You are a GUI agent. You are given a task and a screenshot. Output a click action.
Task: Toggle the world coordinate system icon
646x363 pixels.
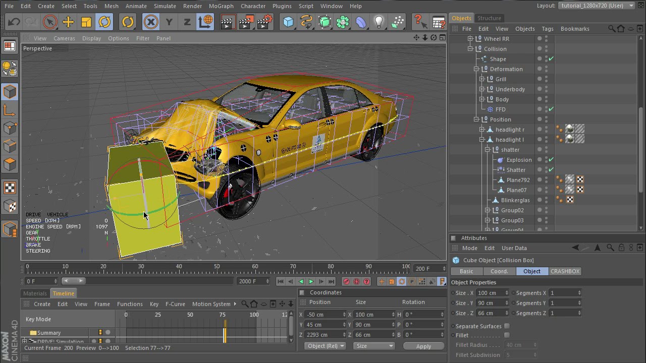[x=205, y=22]
